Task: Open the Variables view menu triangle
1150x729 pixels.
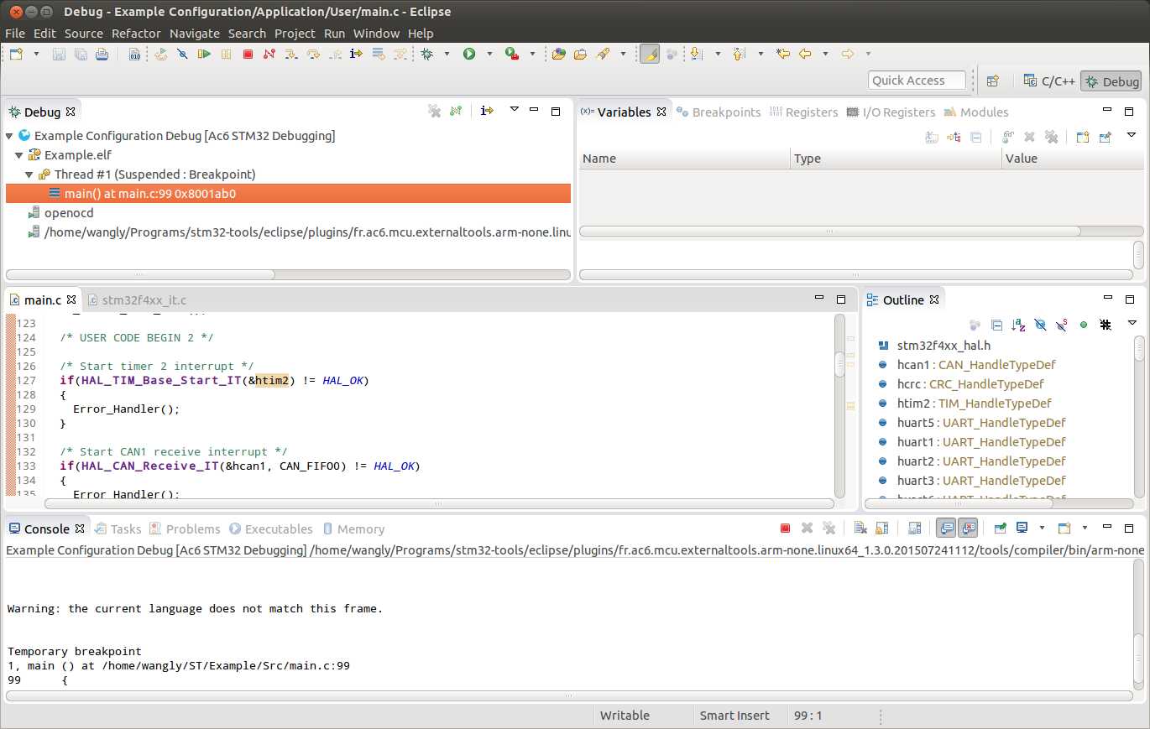Action: click(x=1131, y=135)
